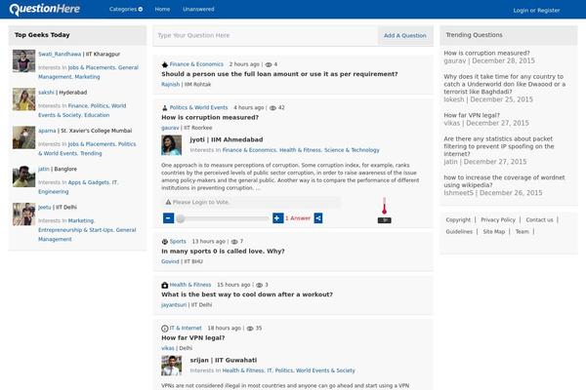This screenshot has width=586, height=390.
Task: Open Swati_Randhawa's profile link
Action: point(60,55)
